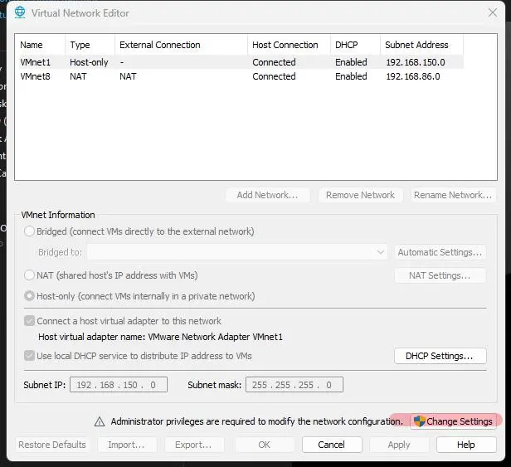Viewport: 511px width, 467px height.
Task: Click the Change Settings button
Action: pyautogui.click(x=453, y=421)
